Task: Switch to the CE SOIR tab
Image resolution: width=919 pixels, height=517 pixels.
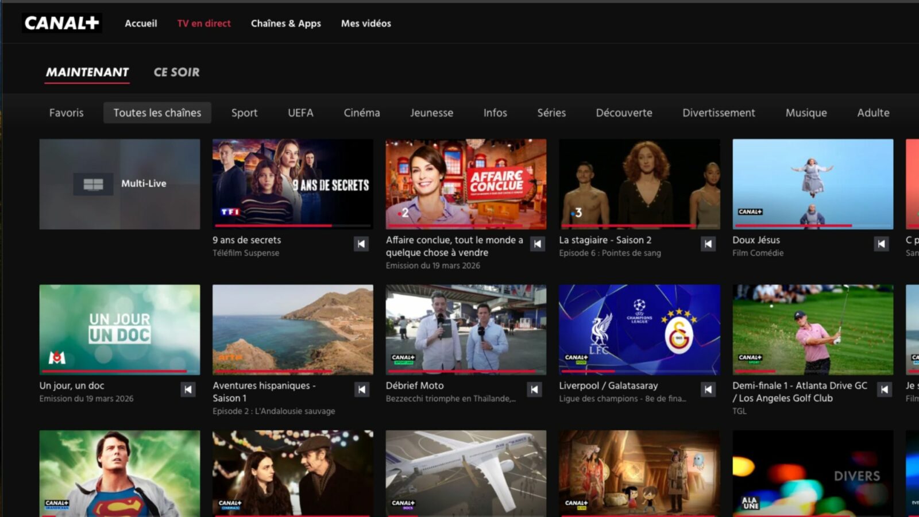Action: click(x=176, y=72)
